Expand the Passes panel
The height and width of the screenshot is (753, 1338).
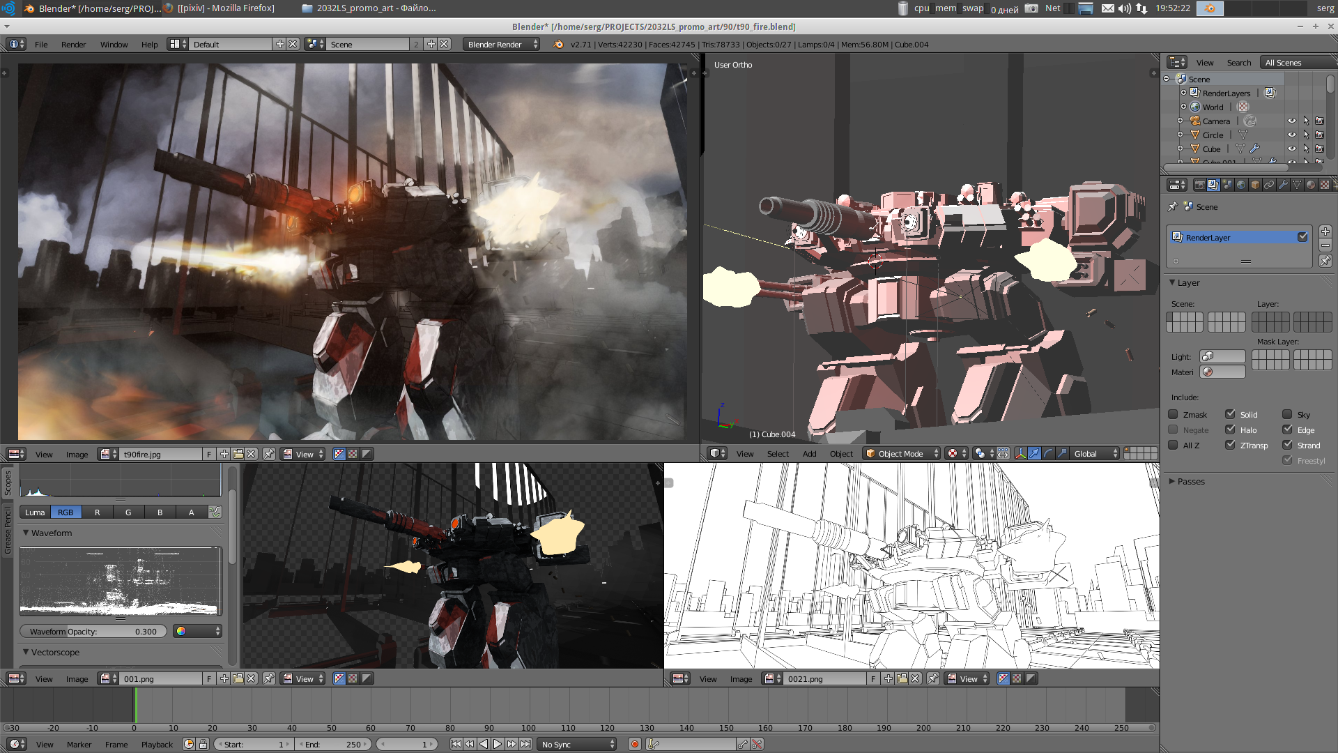(x=1172, y=482)
